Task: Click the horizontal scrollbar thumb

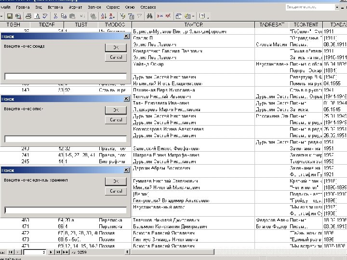Action: (x=172, y=252)
